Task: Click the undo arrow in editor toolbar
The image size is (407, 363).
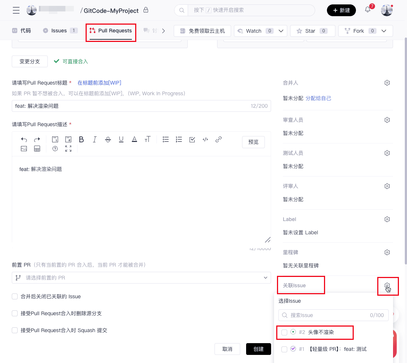Action: point(24,139)
